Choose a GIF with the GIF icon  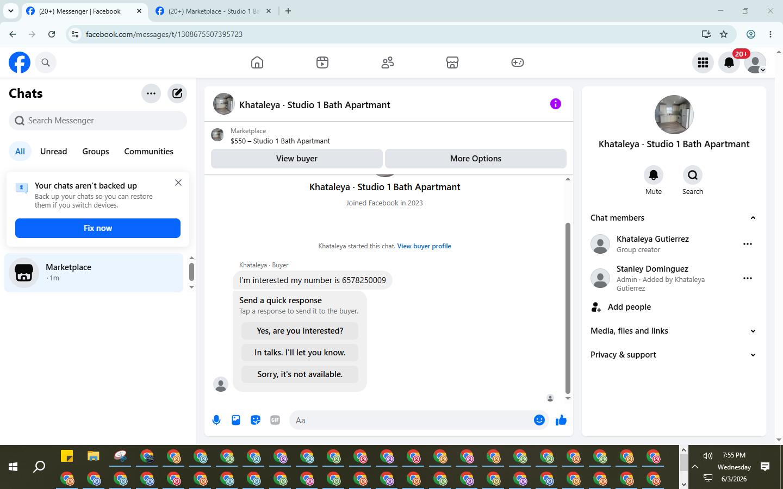tap(275, 420)
